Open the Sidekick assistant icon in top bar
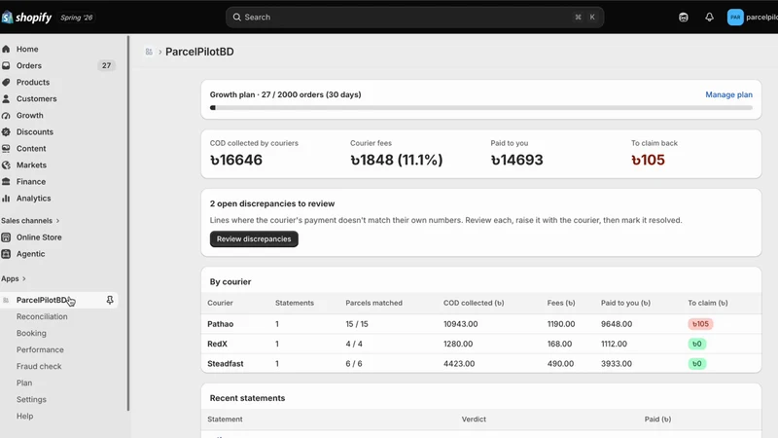The image size is (778, 438). (x=684, y=18)
